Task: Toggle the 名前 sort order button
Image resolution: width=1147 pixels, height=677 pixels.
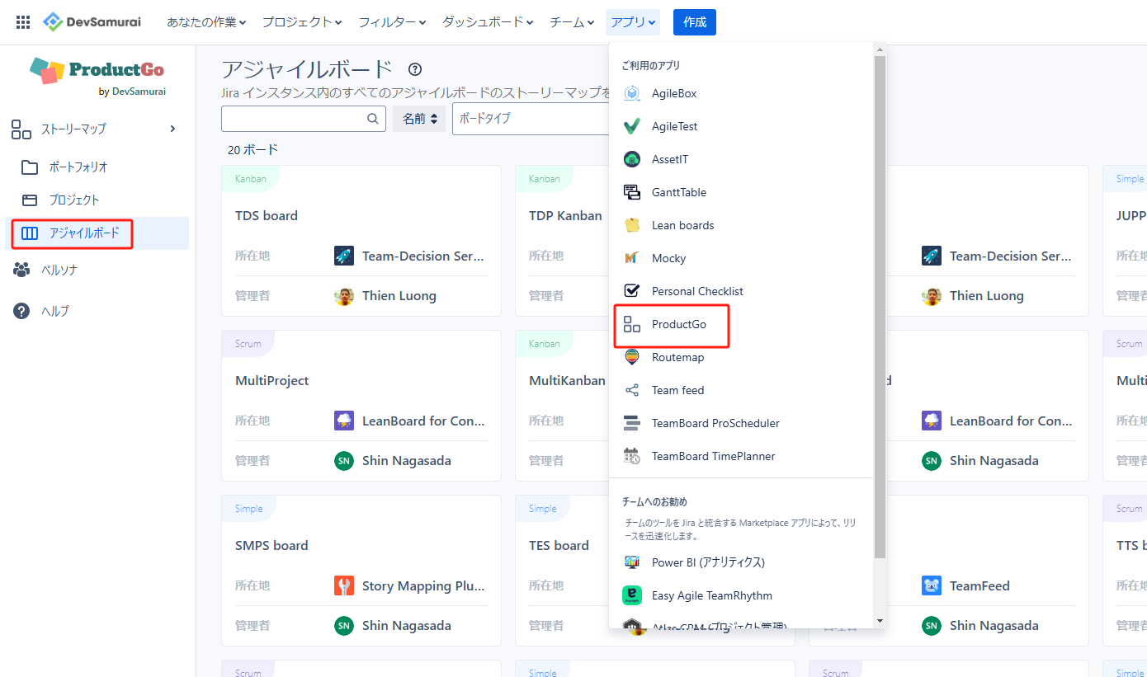Action: pyautogui.click(x=419, y=119)
